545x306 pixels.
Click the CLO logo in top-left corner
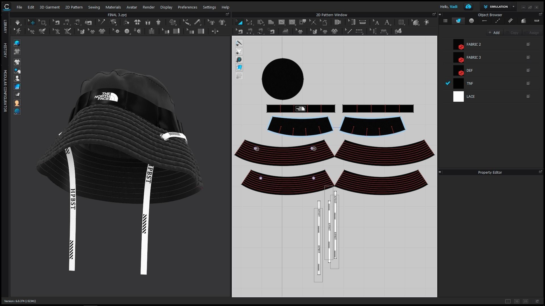(x=7, y=7)
